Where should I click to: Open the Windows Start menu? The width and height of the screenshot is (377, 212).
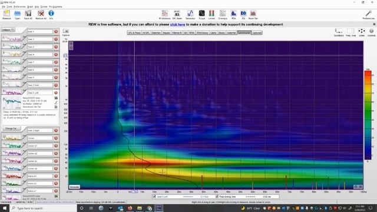[5, 208]
